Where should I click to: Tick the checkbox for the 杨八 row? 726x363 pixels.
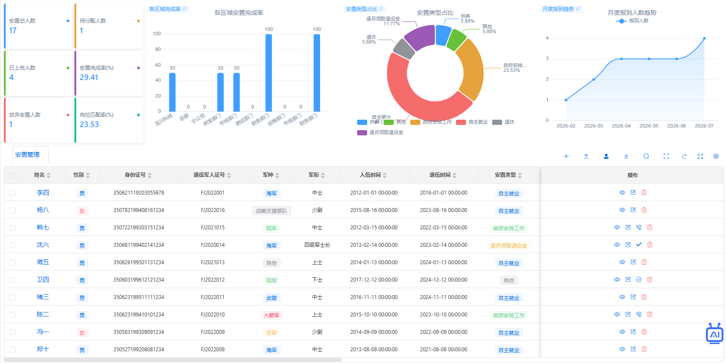(13, 210)
